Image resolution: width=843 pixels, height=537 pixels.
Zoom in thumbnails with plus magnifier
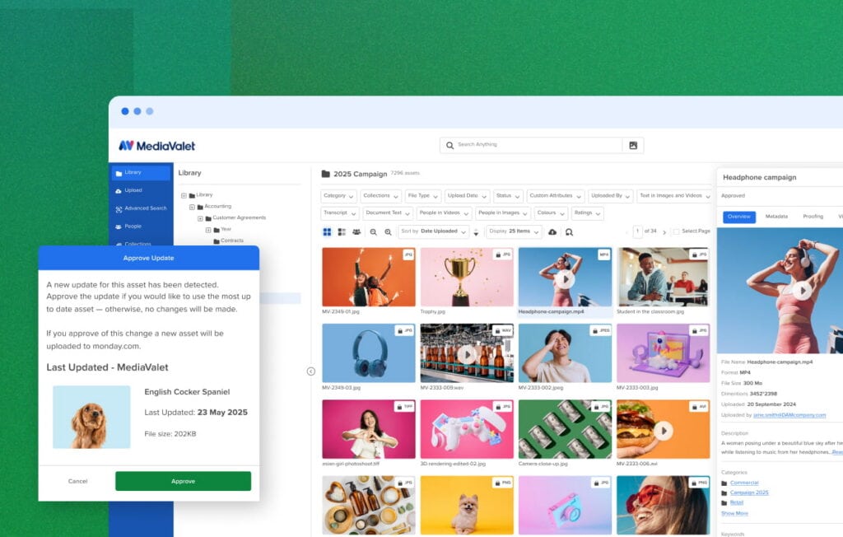pyautogui.click(x=389, y=232)
